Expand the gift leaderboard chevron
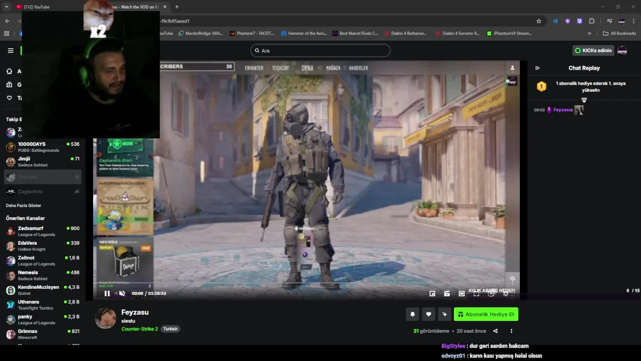This screenshot has width=641, height=361. [584, 100]
